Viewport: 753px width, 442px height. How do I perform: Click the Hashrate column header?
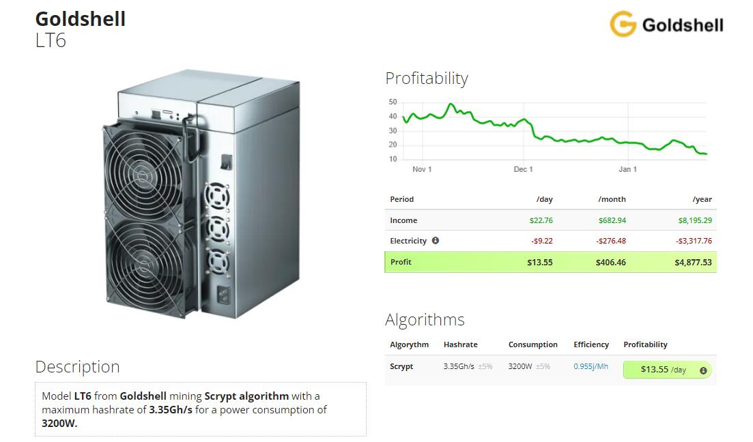(x=461, y=344)
